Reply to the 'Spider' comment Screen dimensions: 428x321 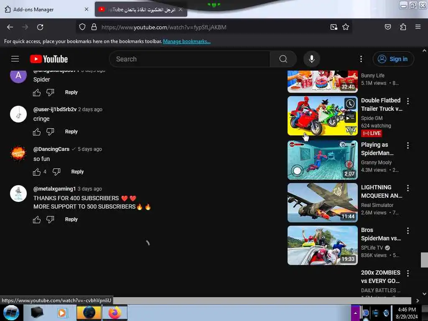click(x=71, y=92)
